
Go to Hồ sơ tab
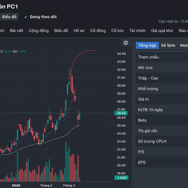pyautogui.click(x=79, y=30)
